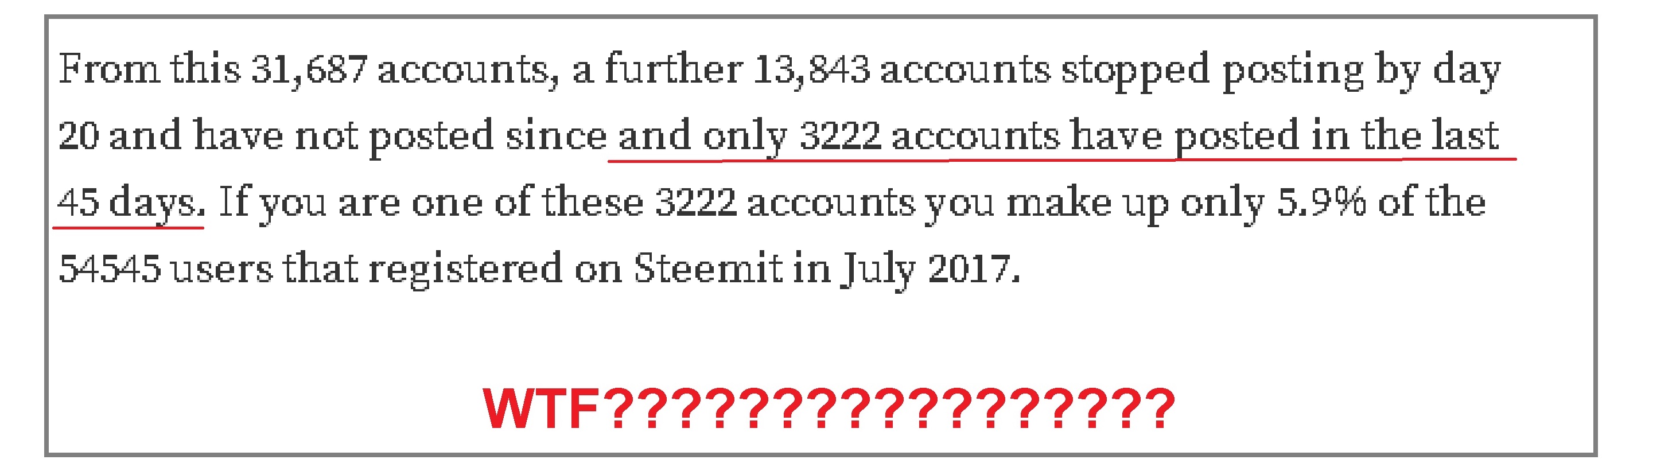Click the second '3222' on the third line

pos(696,203)
